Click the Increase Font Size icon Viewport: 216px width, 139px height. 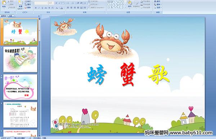[x=57, y=3]
